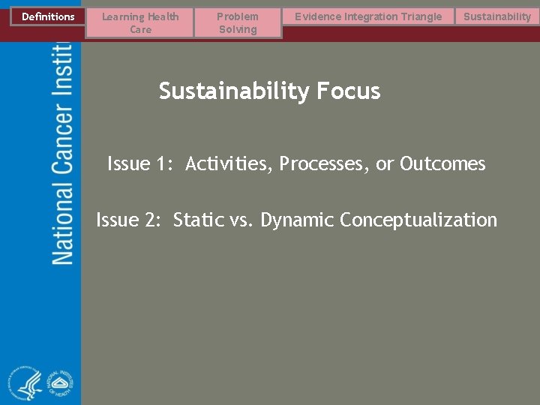
Task: Click the Sustainability Focus title
Action: click(270, 91)
